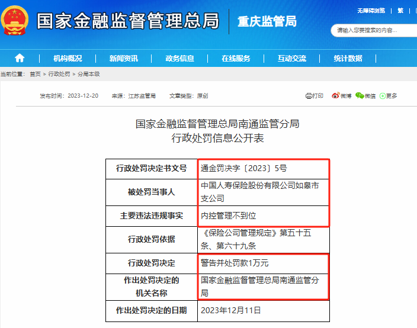Open the 政务信息 menu

click(180, 58)
